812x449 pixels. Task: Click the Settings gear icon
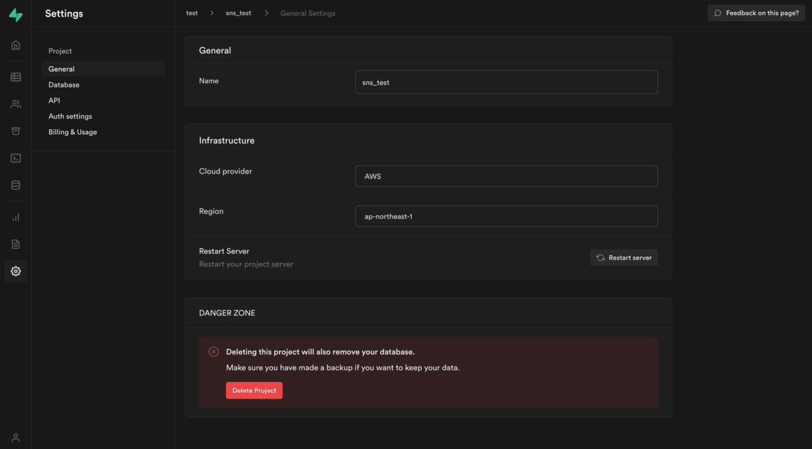(x=16, y=271)
